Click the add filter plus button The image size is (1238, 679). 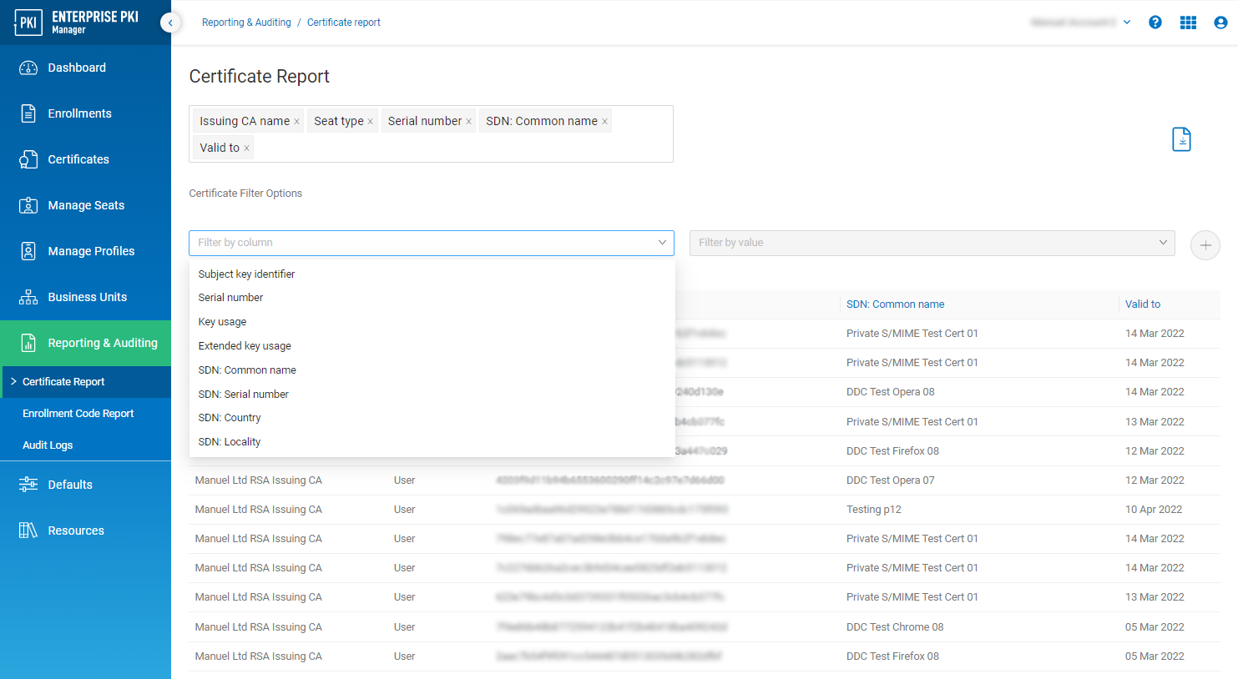point(1205,245)
